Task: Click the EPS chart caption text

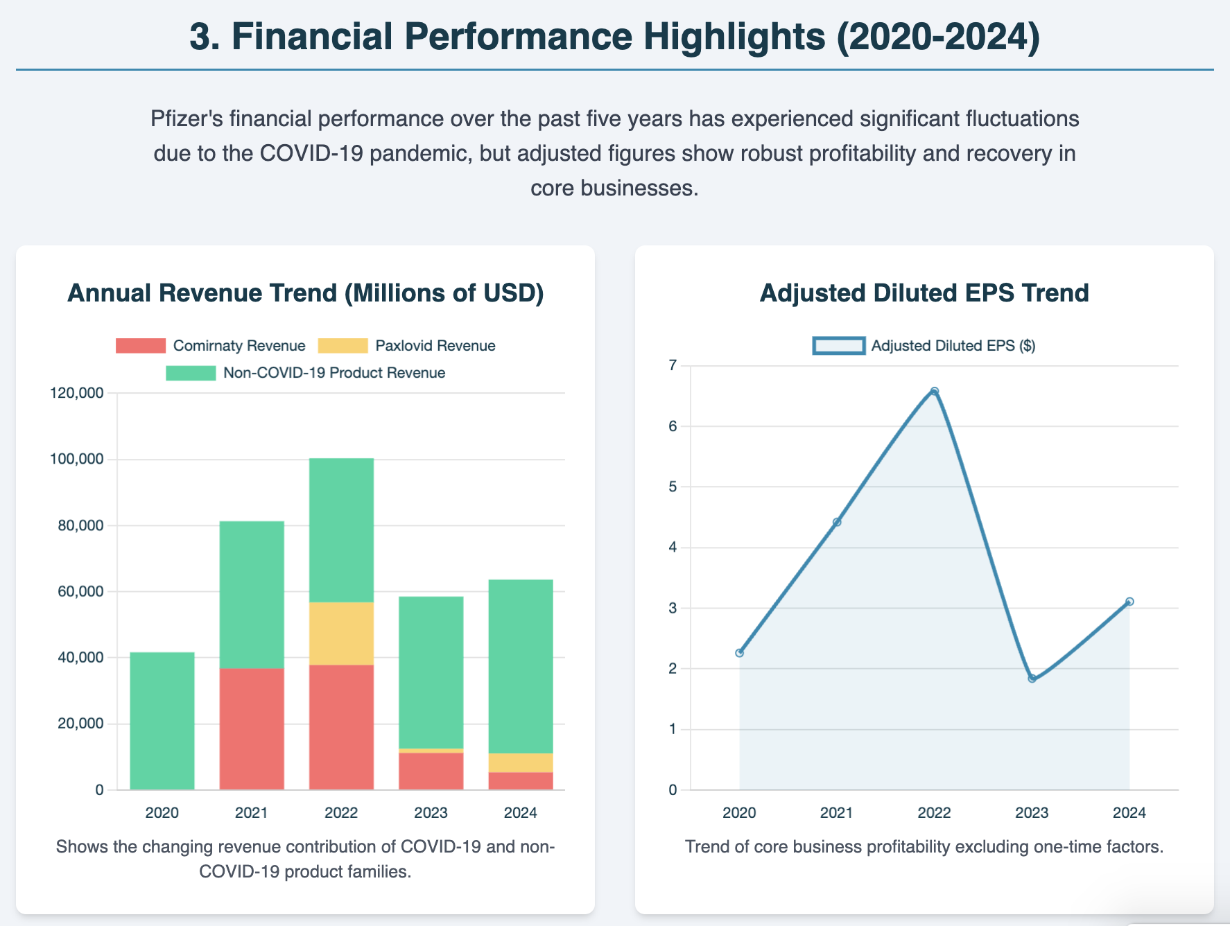Action: pyautogui.click(x=924, y=847)
